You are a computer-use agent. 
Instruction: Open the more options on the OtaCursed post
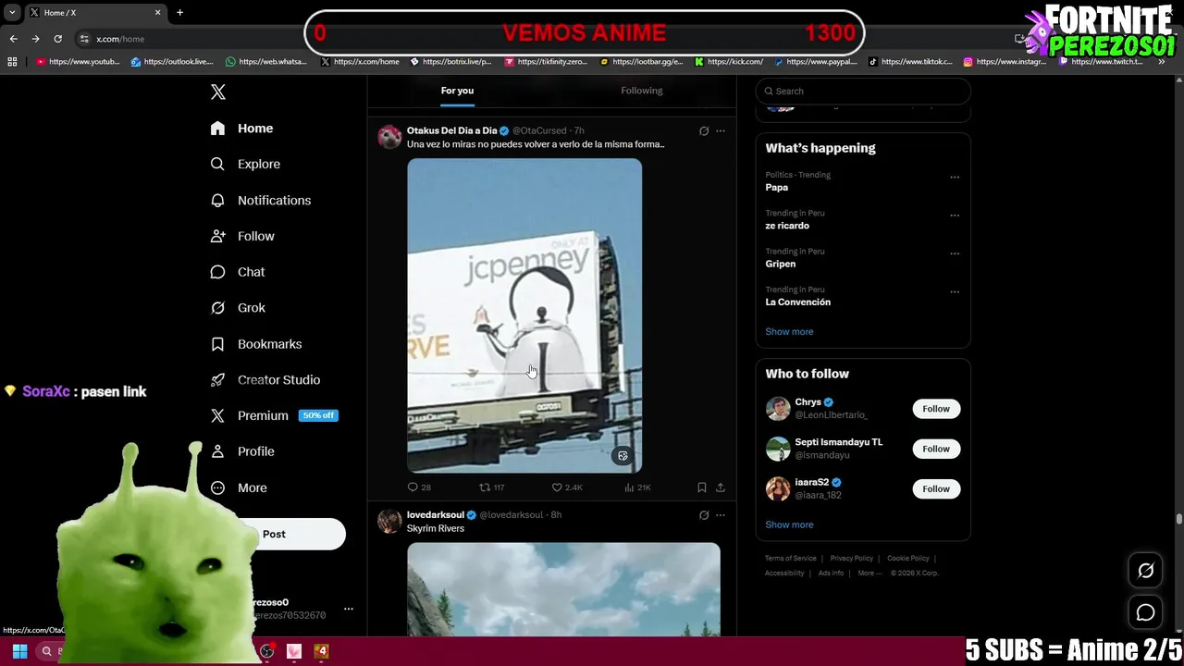[x=721, y=130]
